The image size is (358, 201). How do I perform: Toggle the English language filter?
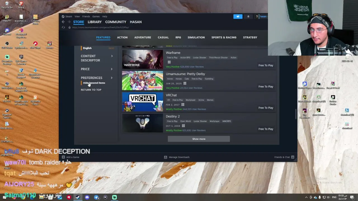[87, 48]
